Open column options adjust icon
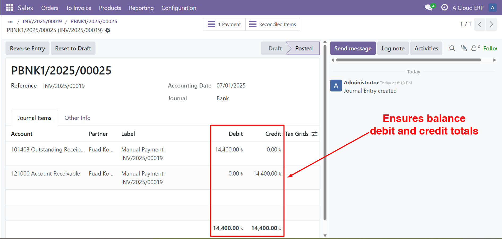Image resolution: width=502 pixels, height=239 pixels. click(314, 134)
